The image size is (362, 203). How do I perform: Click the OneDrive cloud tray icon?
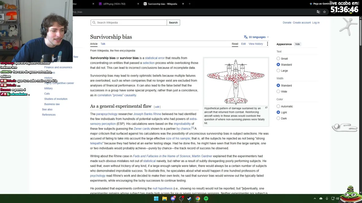pos(321,198)
